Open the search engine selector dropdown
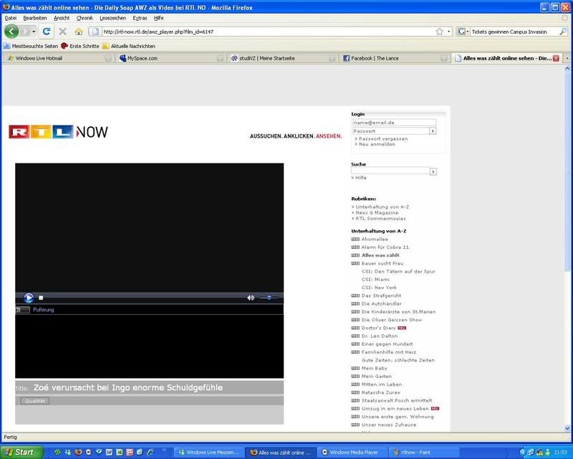Viewport: 573px width, 459px height. point(463,32)
